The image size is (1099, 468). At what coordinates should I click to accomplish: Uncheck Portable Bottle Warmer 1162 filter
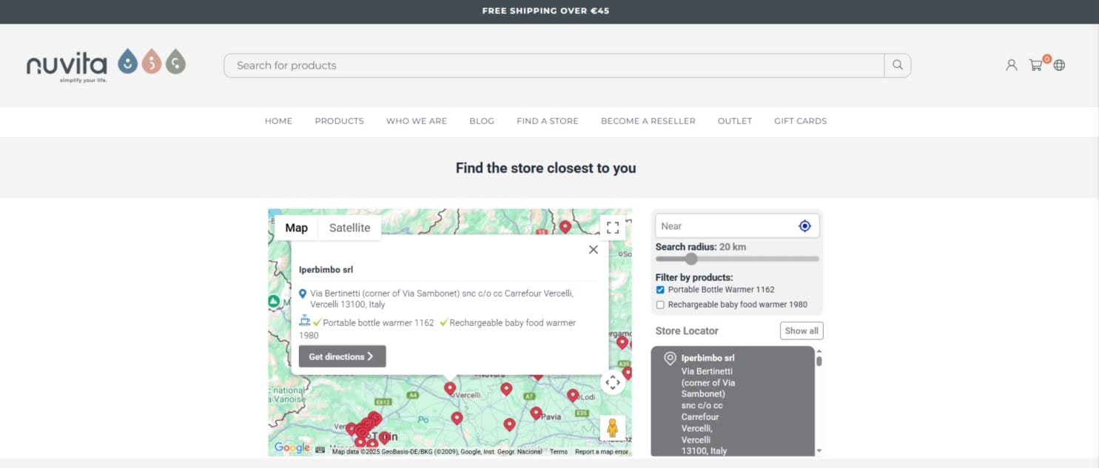(659, 290)
